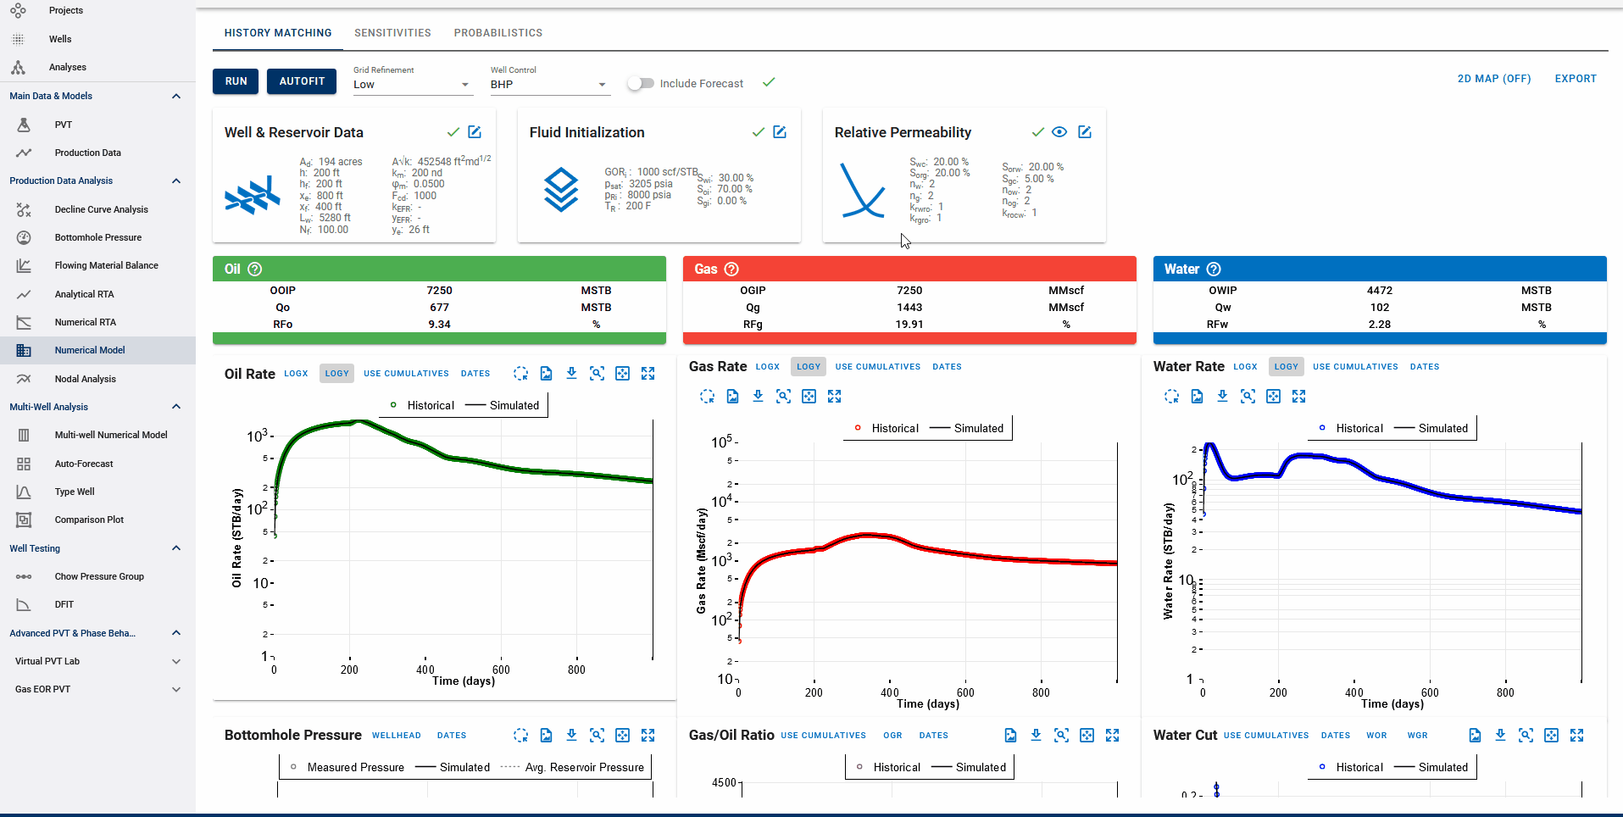
Task: Toggle LOGY on Water Rate chart
Action: (x=1287, y=367)
